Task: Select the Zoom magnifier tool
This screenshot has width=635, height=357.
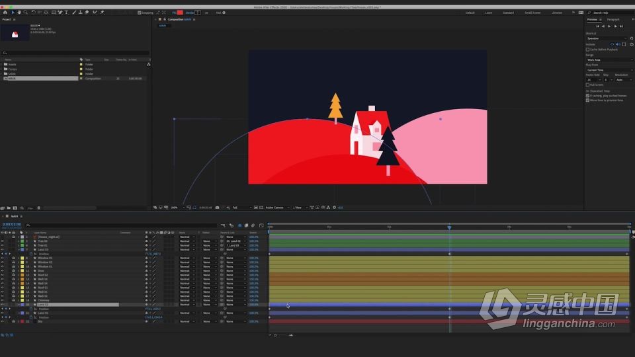Action: tap(26, 13)
